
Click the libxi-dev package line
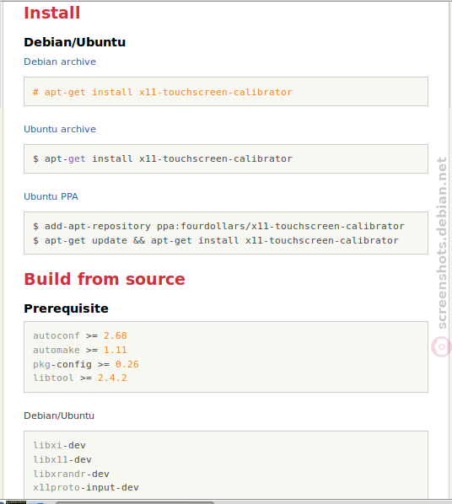click(59, 445)
